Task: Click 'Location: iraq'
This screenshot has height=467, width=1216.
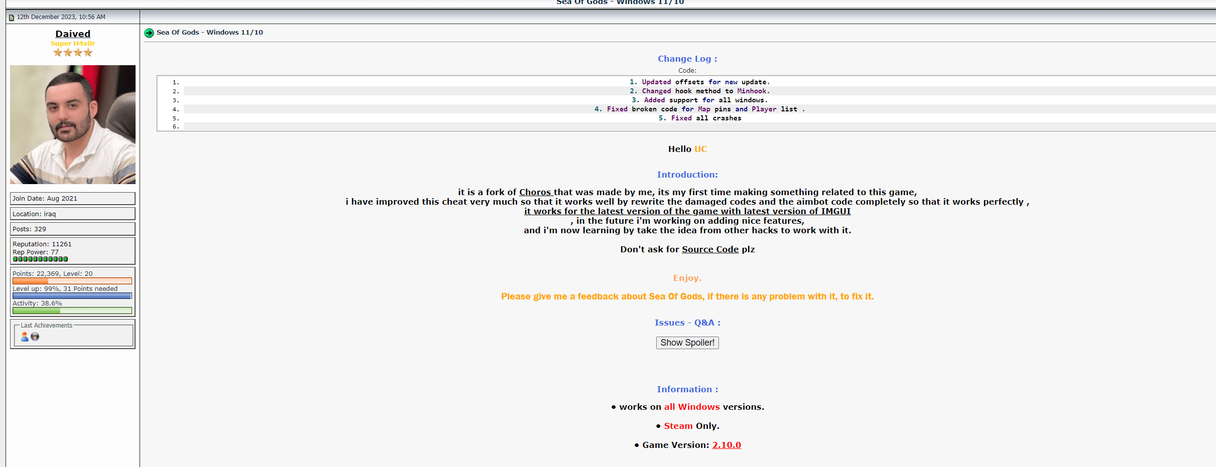Action: [34, 214]
